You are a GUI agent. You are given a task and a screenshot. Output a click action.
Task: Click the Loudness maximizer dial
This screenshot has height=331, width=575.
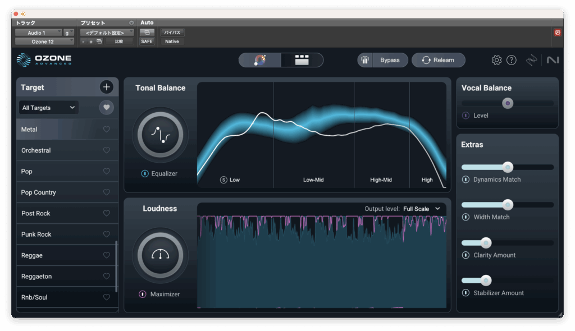click(160, 255)
